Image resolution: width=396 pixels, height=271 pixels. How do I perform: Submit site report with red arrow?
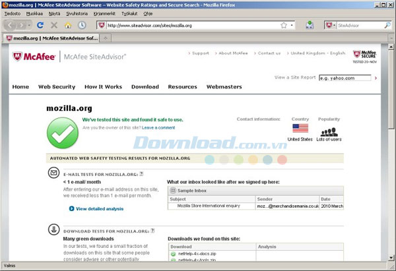tap(376, 78)
